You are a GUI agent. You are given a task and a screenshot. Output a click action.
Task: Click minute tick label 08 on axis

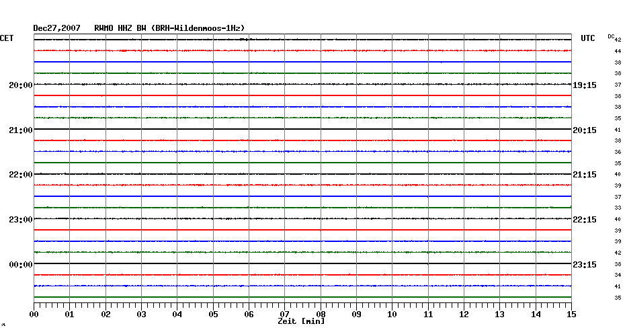click(x=321, y=315)
